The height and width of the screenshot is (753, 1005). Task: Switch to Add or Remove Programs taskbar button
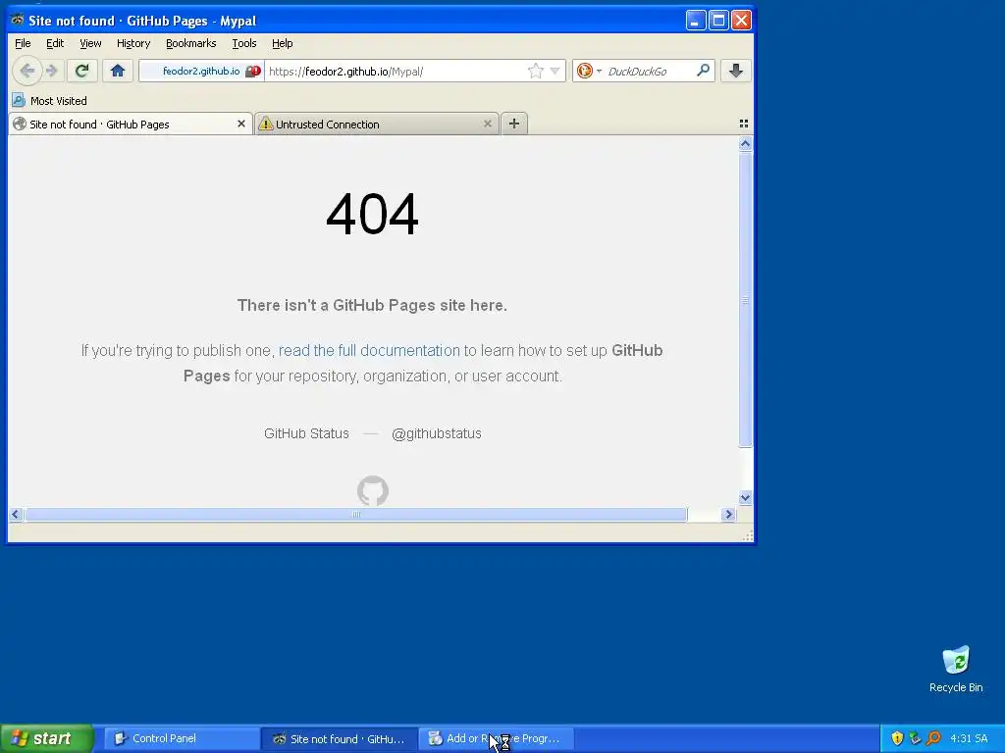coord(497,738)
